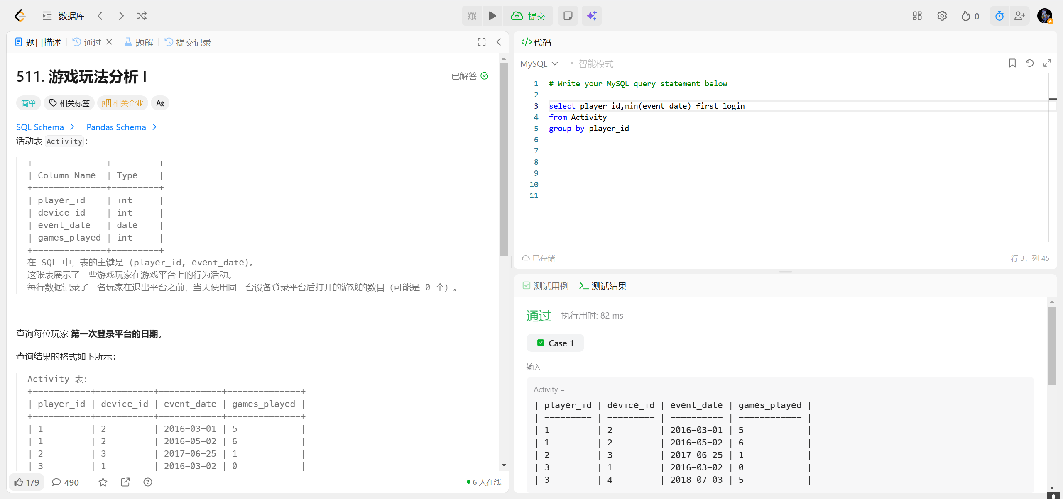Screen dimensions: 1063x499
Task: Click the green 提交 submit button
Action: click(528, 16)
